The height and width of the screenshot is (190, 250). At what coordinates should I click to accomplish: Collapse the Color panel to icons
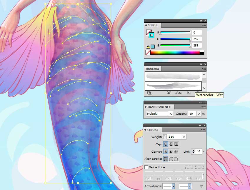[201, 21]
